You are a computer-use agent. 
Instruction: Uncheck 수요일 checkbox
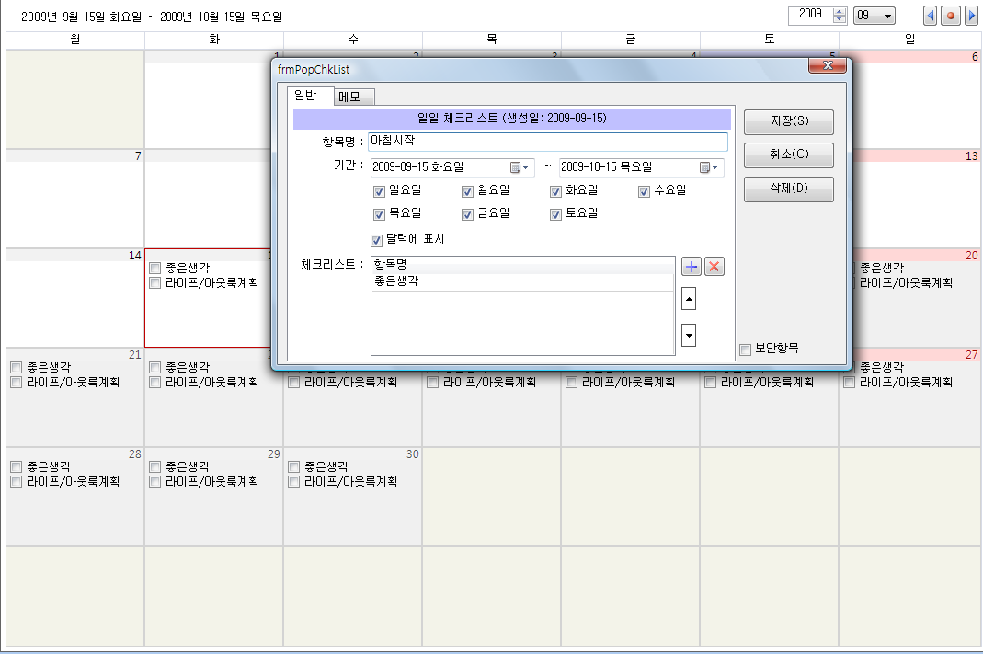644,191
